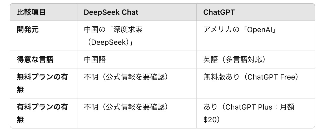327x138 pixels.
Task: Click the 中国語 cell
Action: coord(95,60)
